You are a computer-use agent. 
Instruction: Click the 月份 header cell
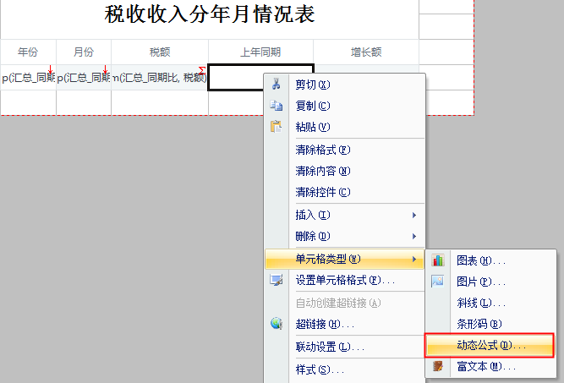[x=84, y=52]
